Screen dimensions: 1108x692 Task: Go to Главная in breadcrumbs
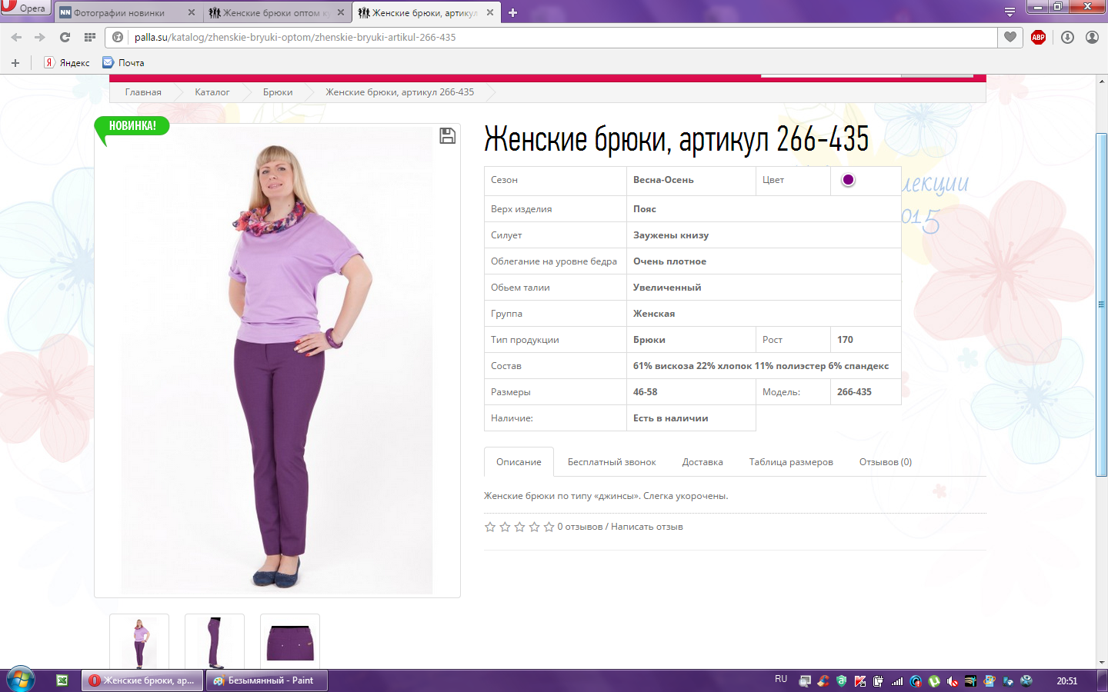point(143,92)
